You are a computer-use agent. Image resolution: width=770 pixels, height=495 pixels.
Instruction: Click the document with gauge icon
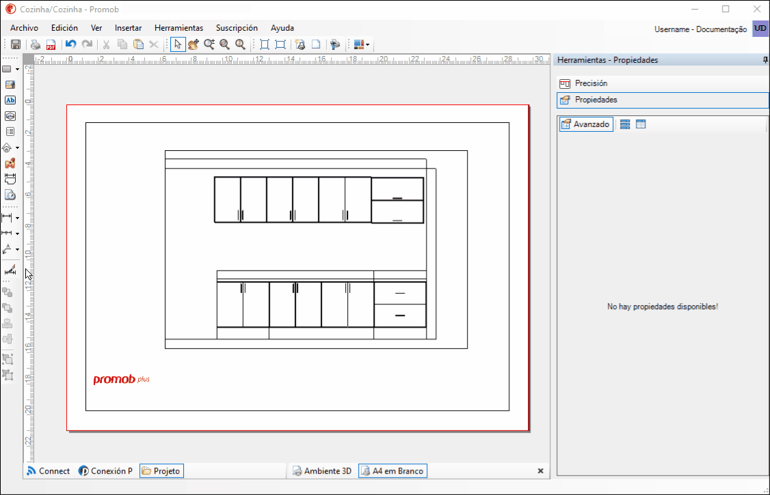tap(10, 195)
